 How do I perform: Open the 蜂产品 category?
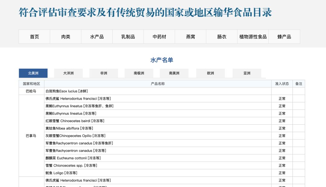click(x=284, y=37)
